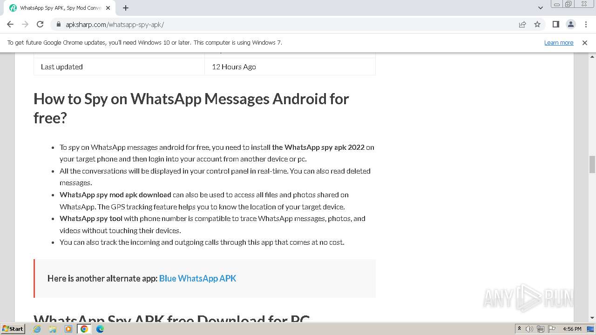Image resolution: width=596 pixels, height=335 pixels.
Task: Show hidden system tray icons
Action: pyautogui.click(x=519, y=329)
